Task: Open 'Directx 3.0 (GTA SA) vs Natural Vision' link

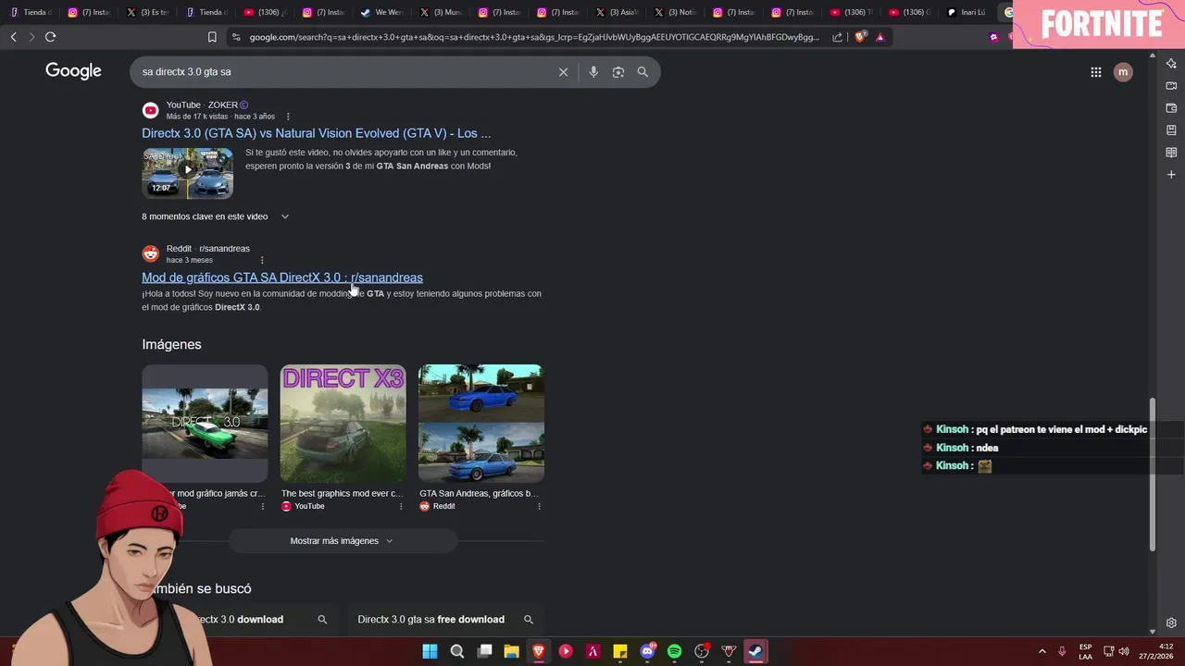Action: point(317,133)
